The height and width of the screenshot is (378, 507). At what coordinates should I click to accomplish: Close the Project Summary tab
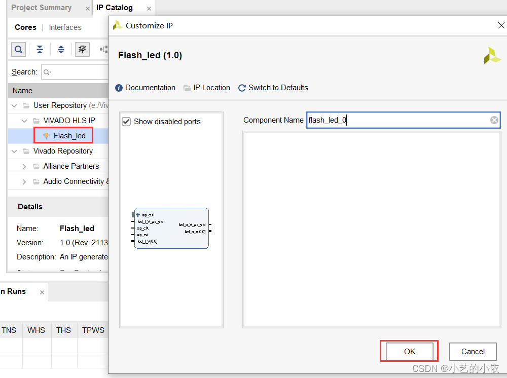click(x=87, y=9)
